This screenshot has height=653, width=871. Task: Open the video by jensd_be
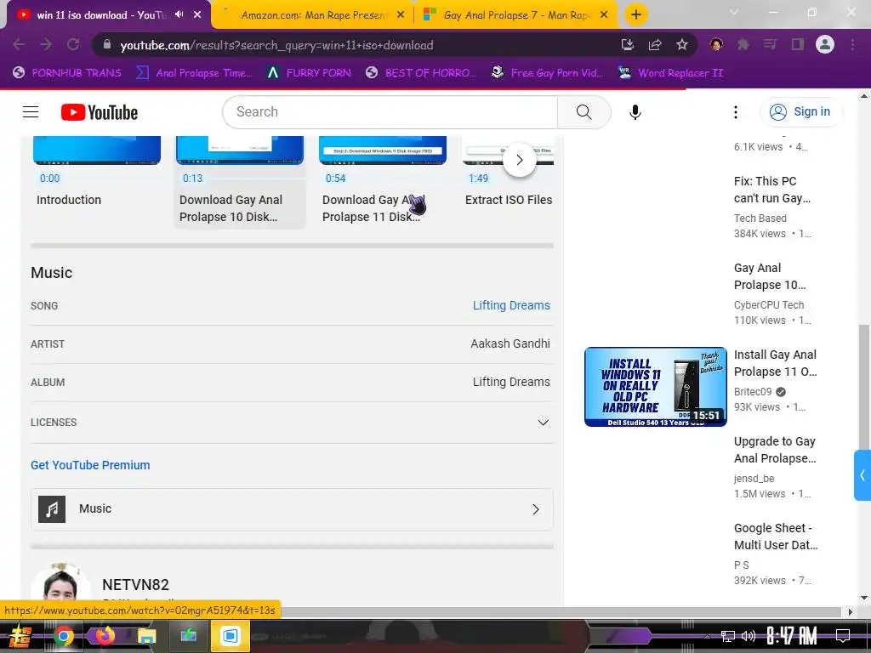point(775,450)
